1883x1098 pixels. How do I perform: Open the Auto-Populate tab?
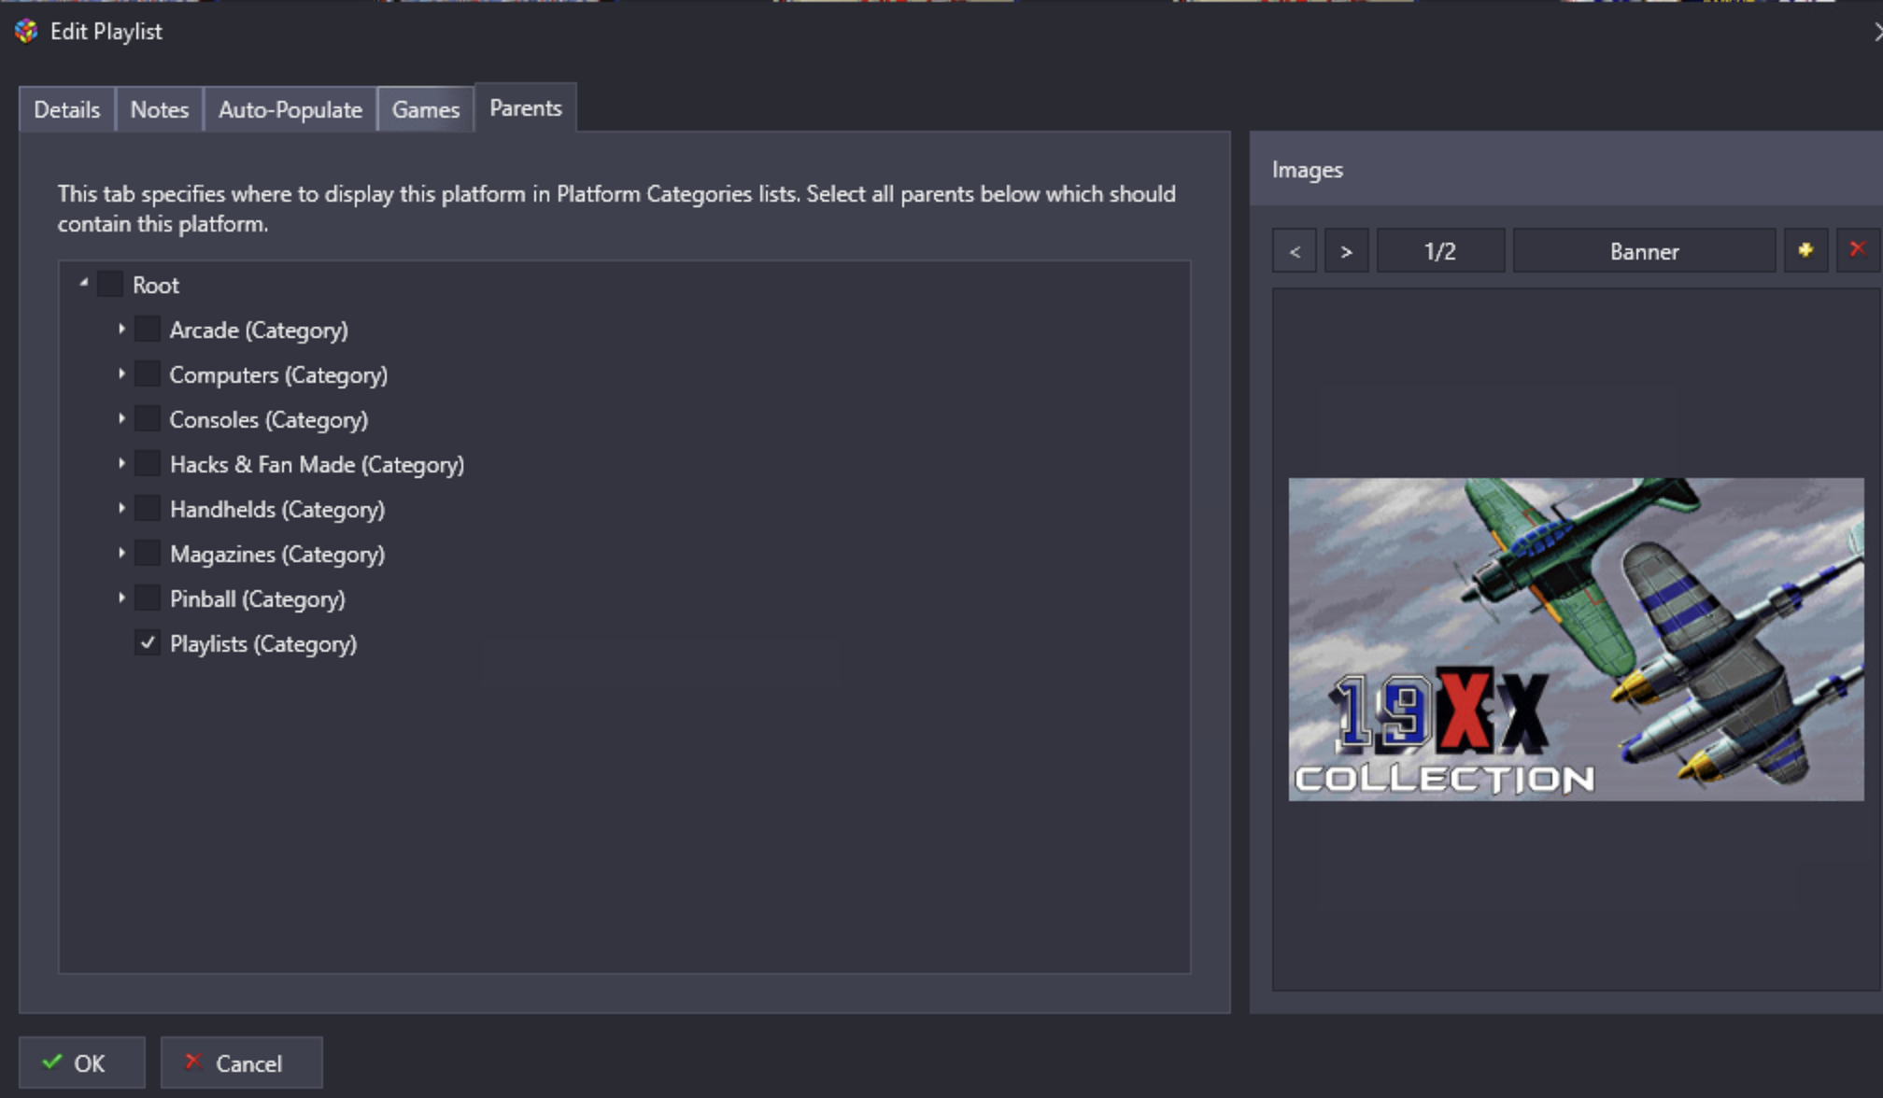click(290, 109)
